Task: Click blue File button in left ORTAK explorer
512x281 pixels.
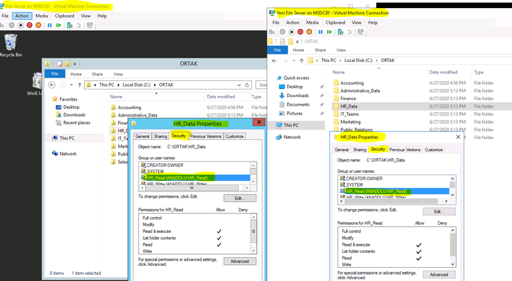Action: (55, 74)
